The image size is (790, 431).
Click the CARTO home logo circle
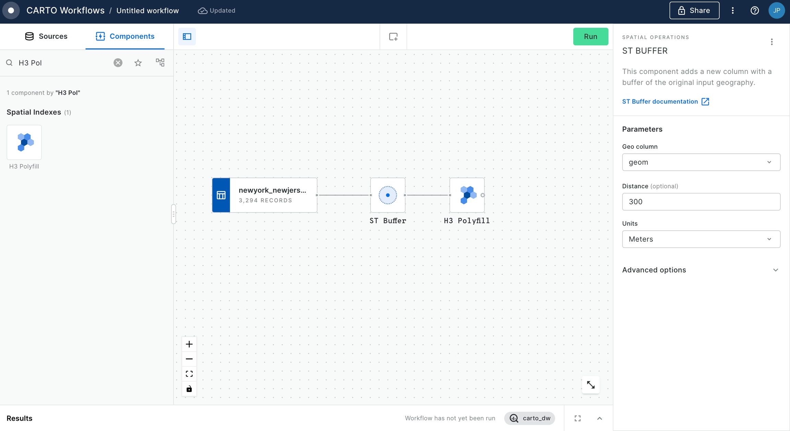(x=11, y=11)
